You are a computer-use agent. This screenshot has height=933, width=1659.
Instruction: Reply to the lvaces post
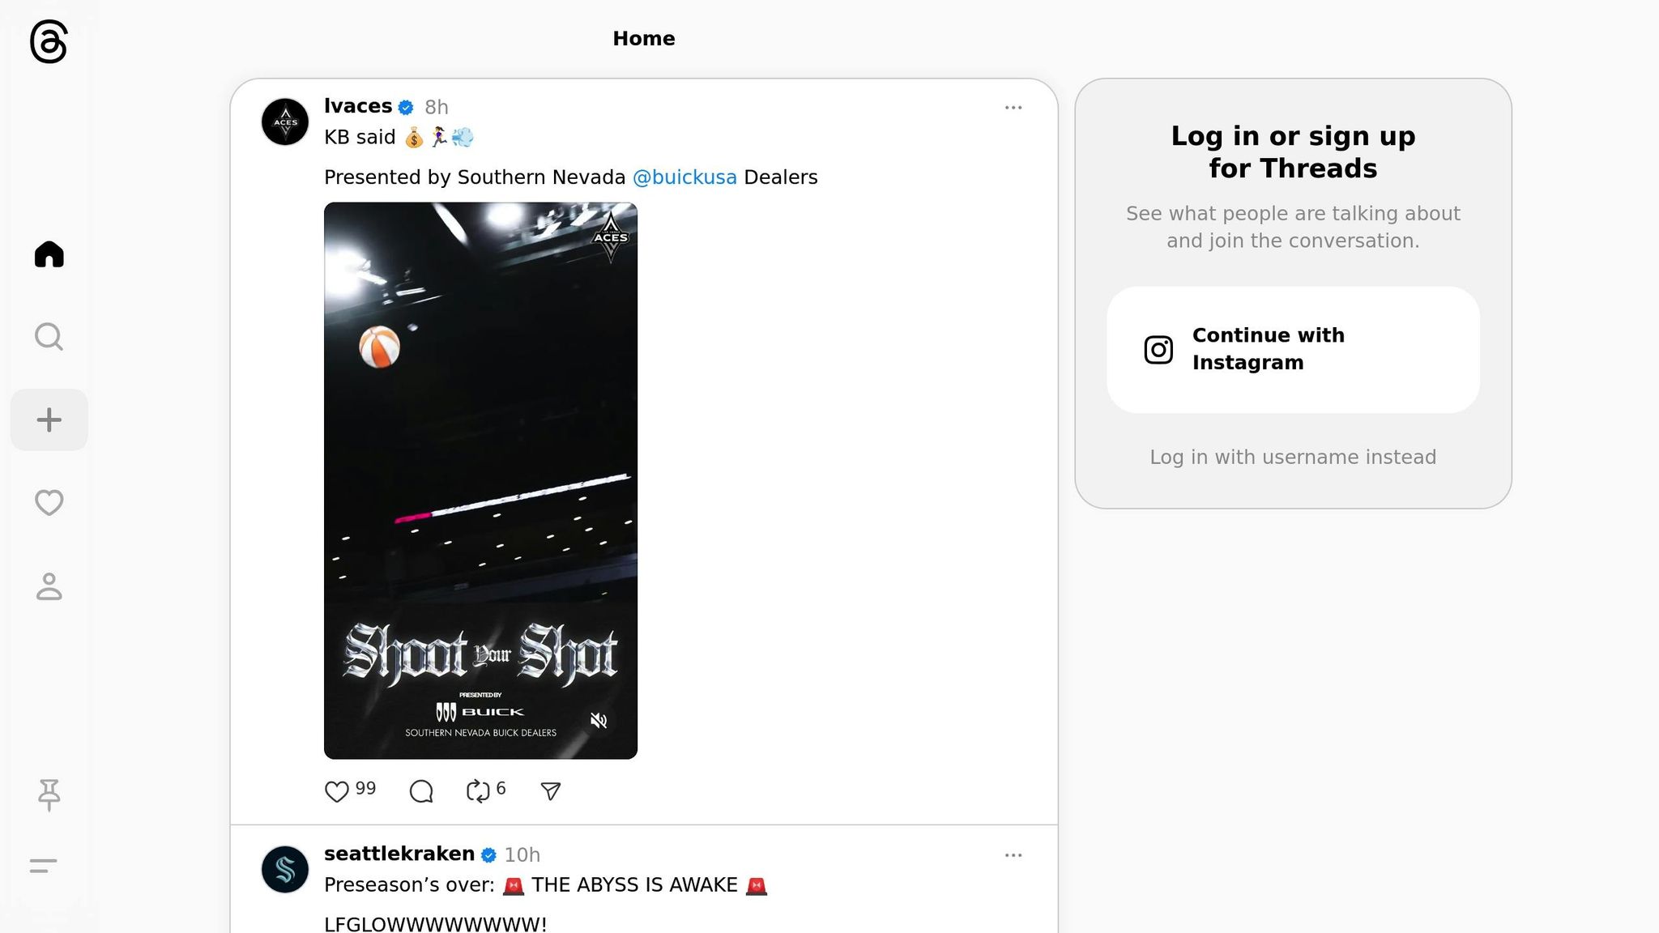point(421,791)
